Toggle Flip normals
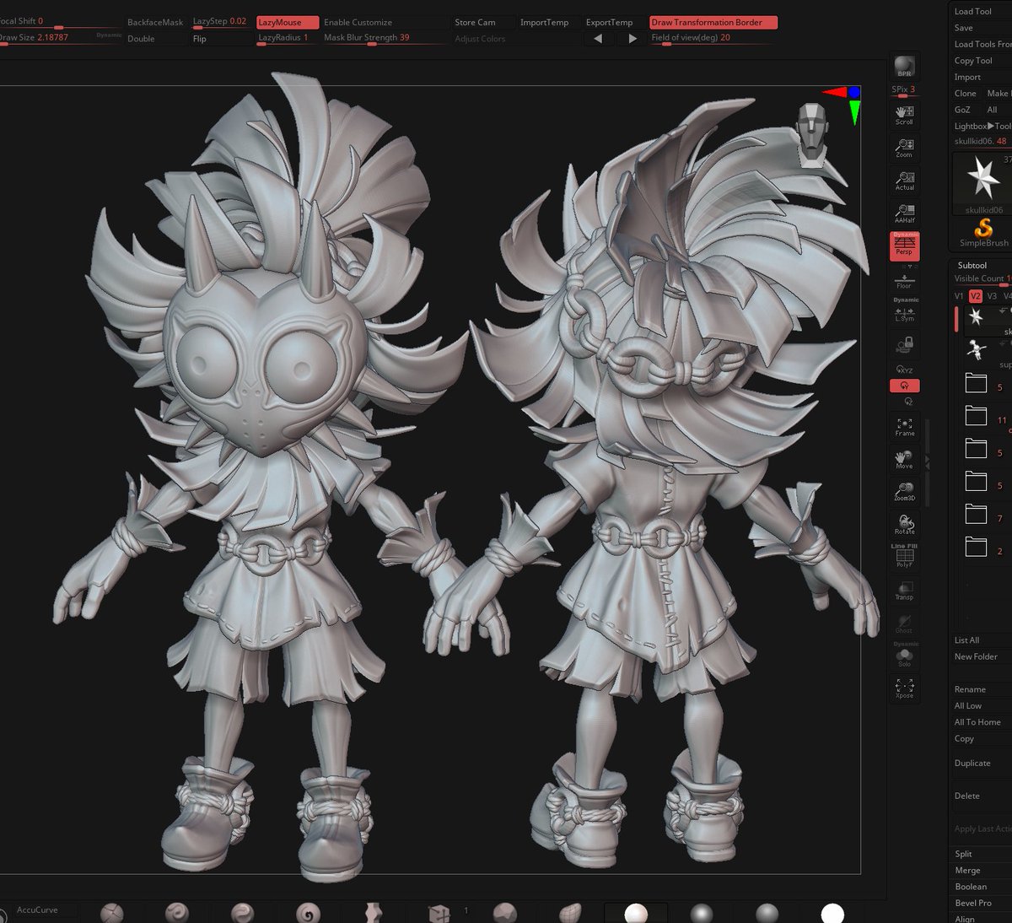1012x923 pixels. 200,39
